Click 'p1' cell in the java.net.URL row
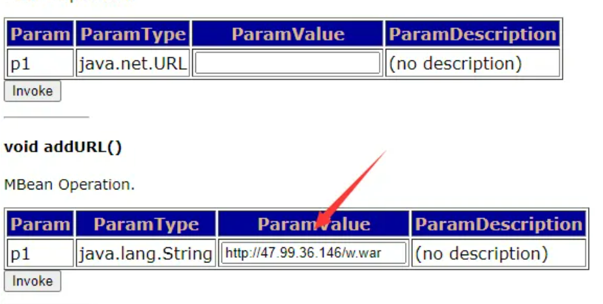 point(40,63)
